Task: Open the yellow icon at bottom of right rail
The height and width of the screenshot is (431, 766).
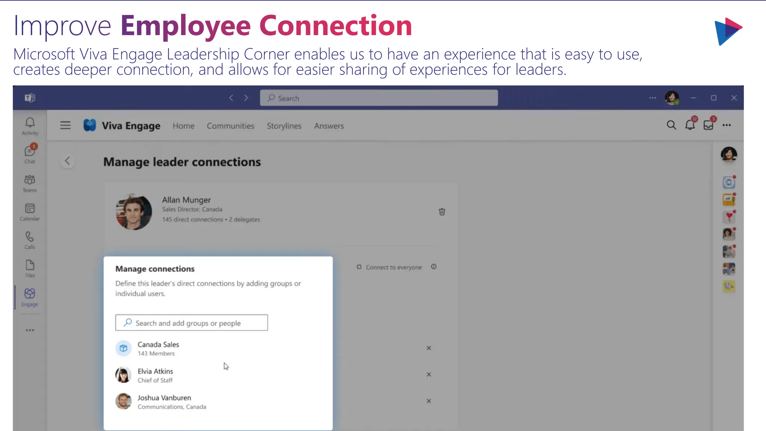Action: point(729,286)
